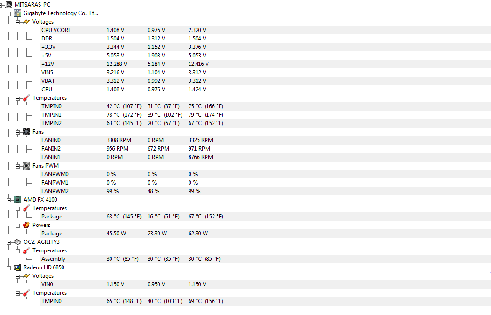The image size is (491, 315).
Task: Collapse the OCZ-AGILITY3 node
Action: [x=9, y=242]
